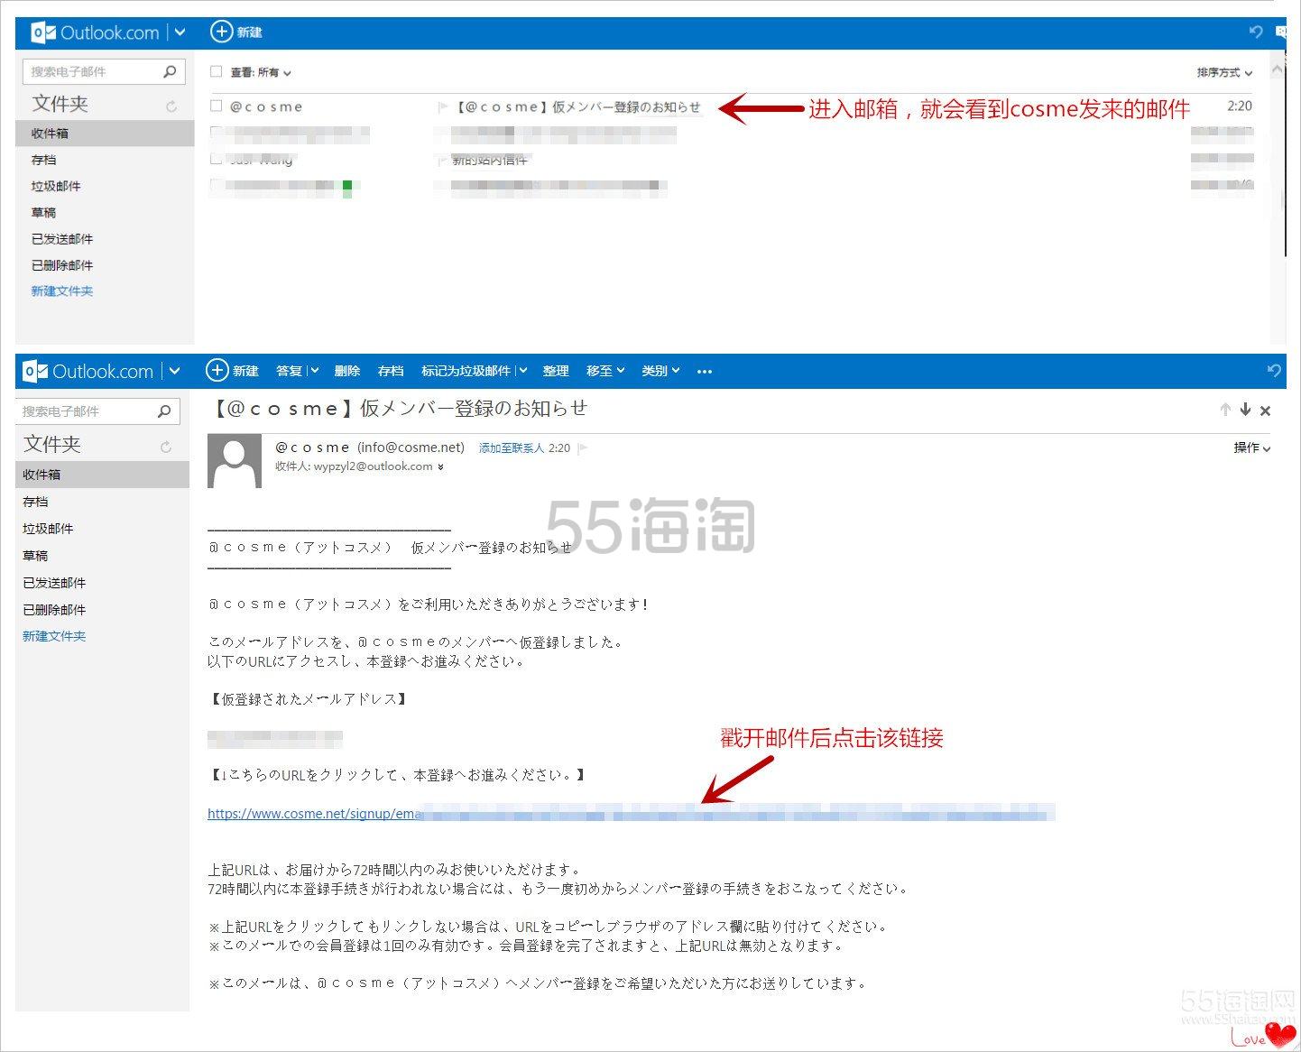Click 新建 plus button in bottom message toolbar
The height and width of the screenshot is (1052, 1301).
tap(232, 371)
